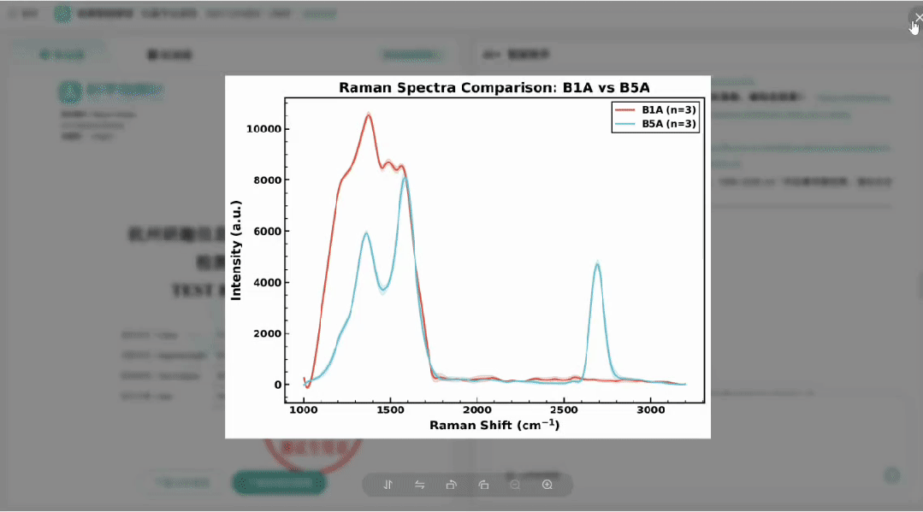The width and height of the screenshot is (923, 512).
Task: Click the B1A (n=3) legend entry
Action: pyautogui.click(x=670, y=109)
